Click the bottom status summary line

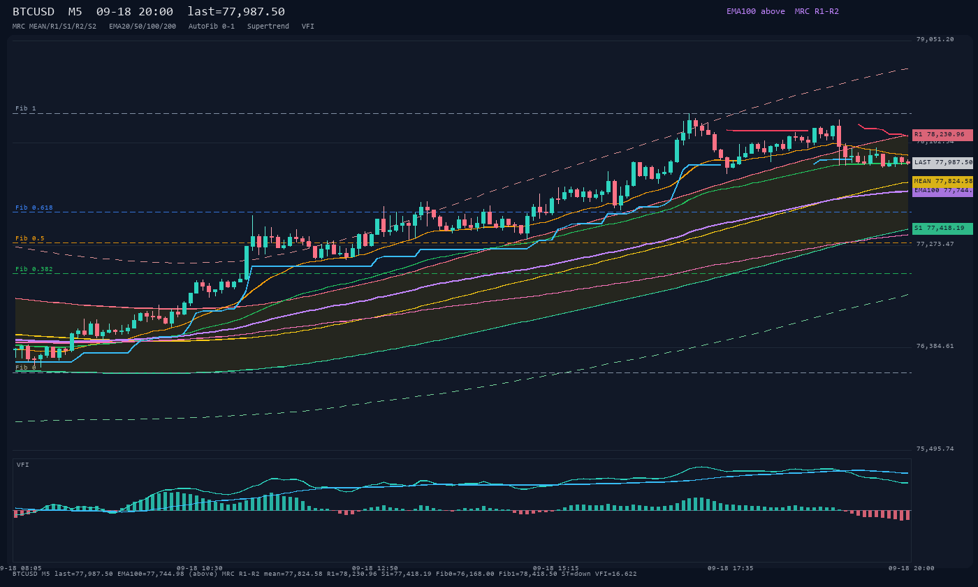(325, 574)
